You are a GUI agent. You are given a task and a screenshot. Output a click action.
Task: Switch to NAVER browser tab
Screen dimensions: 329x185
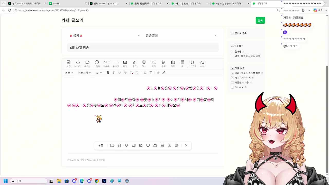click(x=67, y=4)
